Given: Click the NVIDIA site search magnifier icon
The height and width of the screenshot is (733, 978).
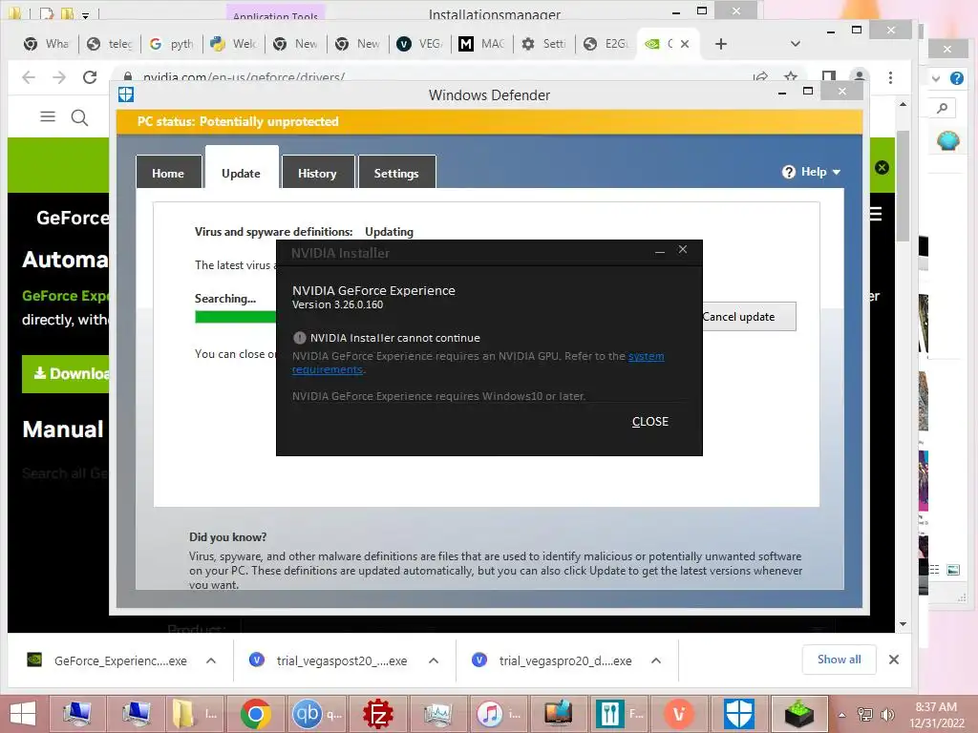Looking at the screenshot, I should click(79, 117).
